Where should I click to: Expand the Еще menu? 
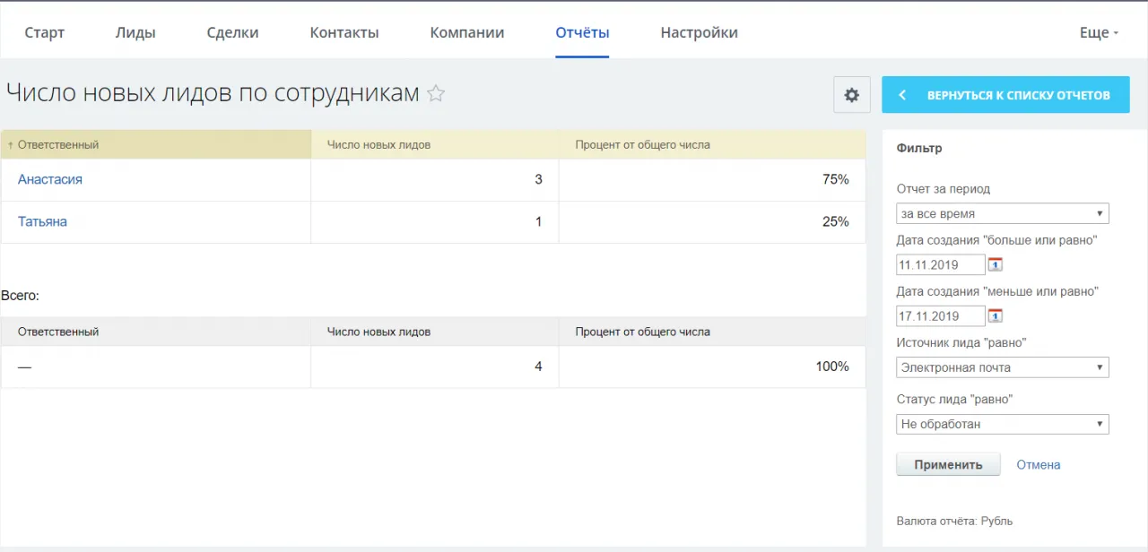pos(1098,31)
